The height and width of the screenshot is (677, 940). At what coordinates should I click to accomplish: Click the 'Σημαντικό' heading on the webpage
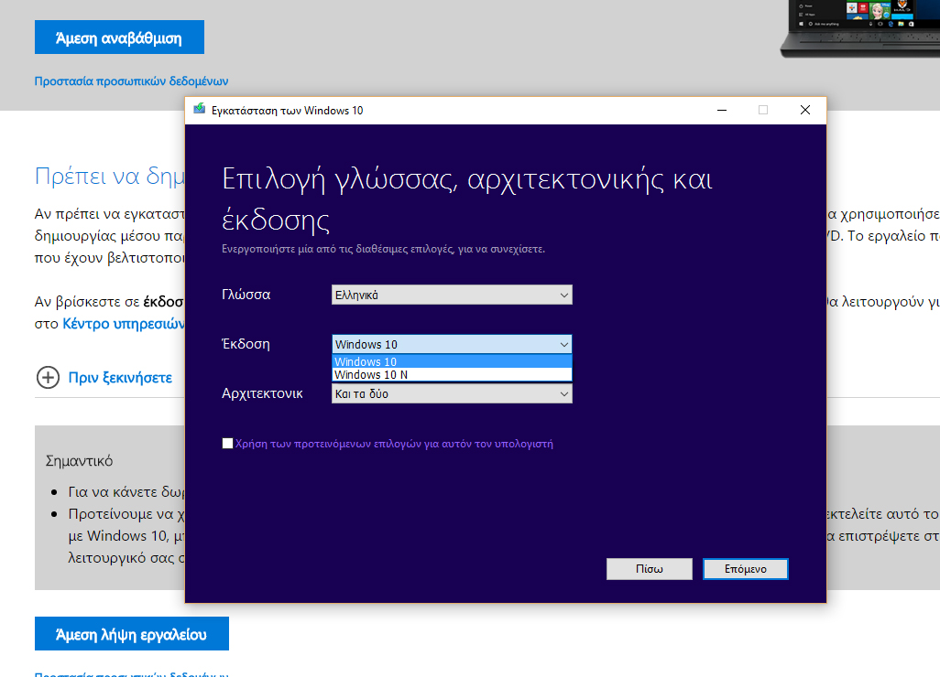(79, 461)
